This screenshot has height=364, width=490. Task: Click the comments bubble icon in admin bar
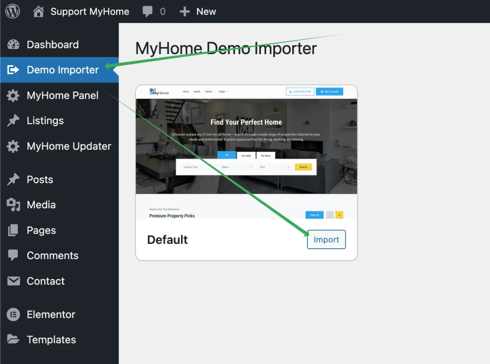148,12
